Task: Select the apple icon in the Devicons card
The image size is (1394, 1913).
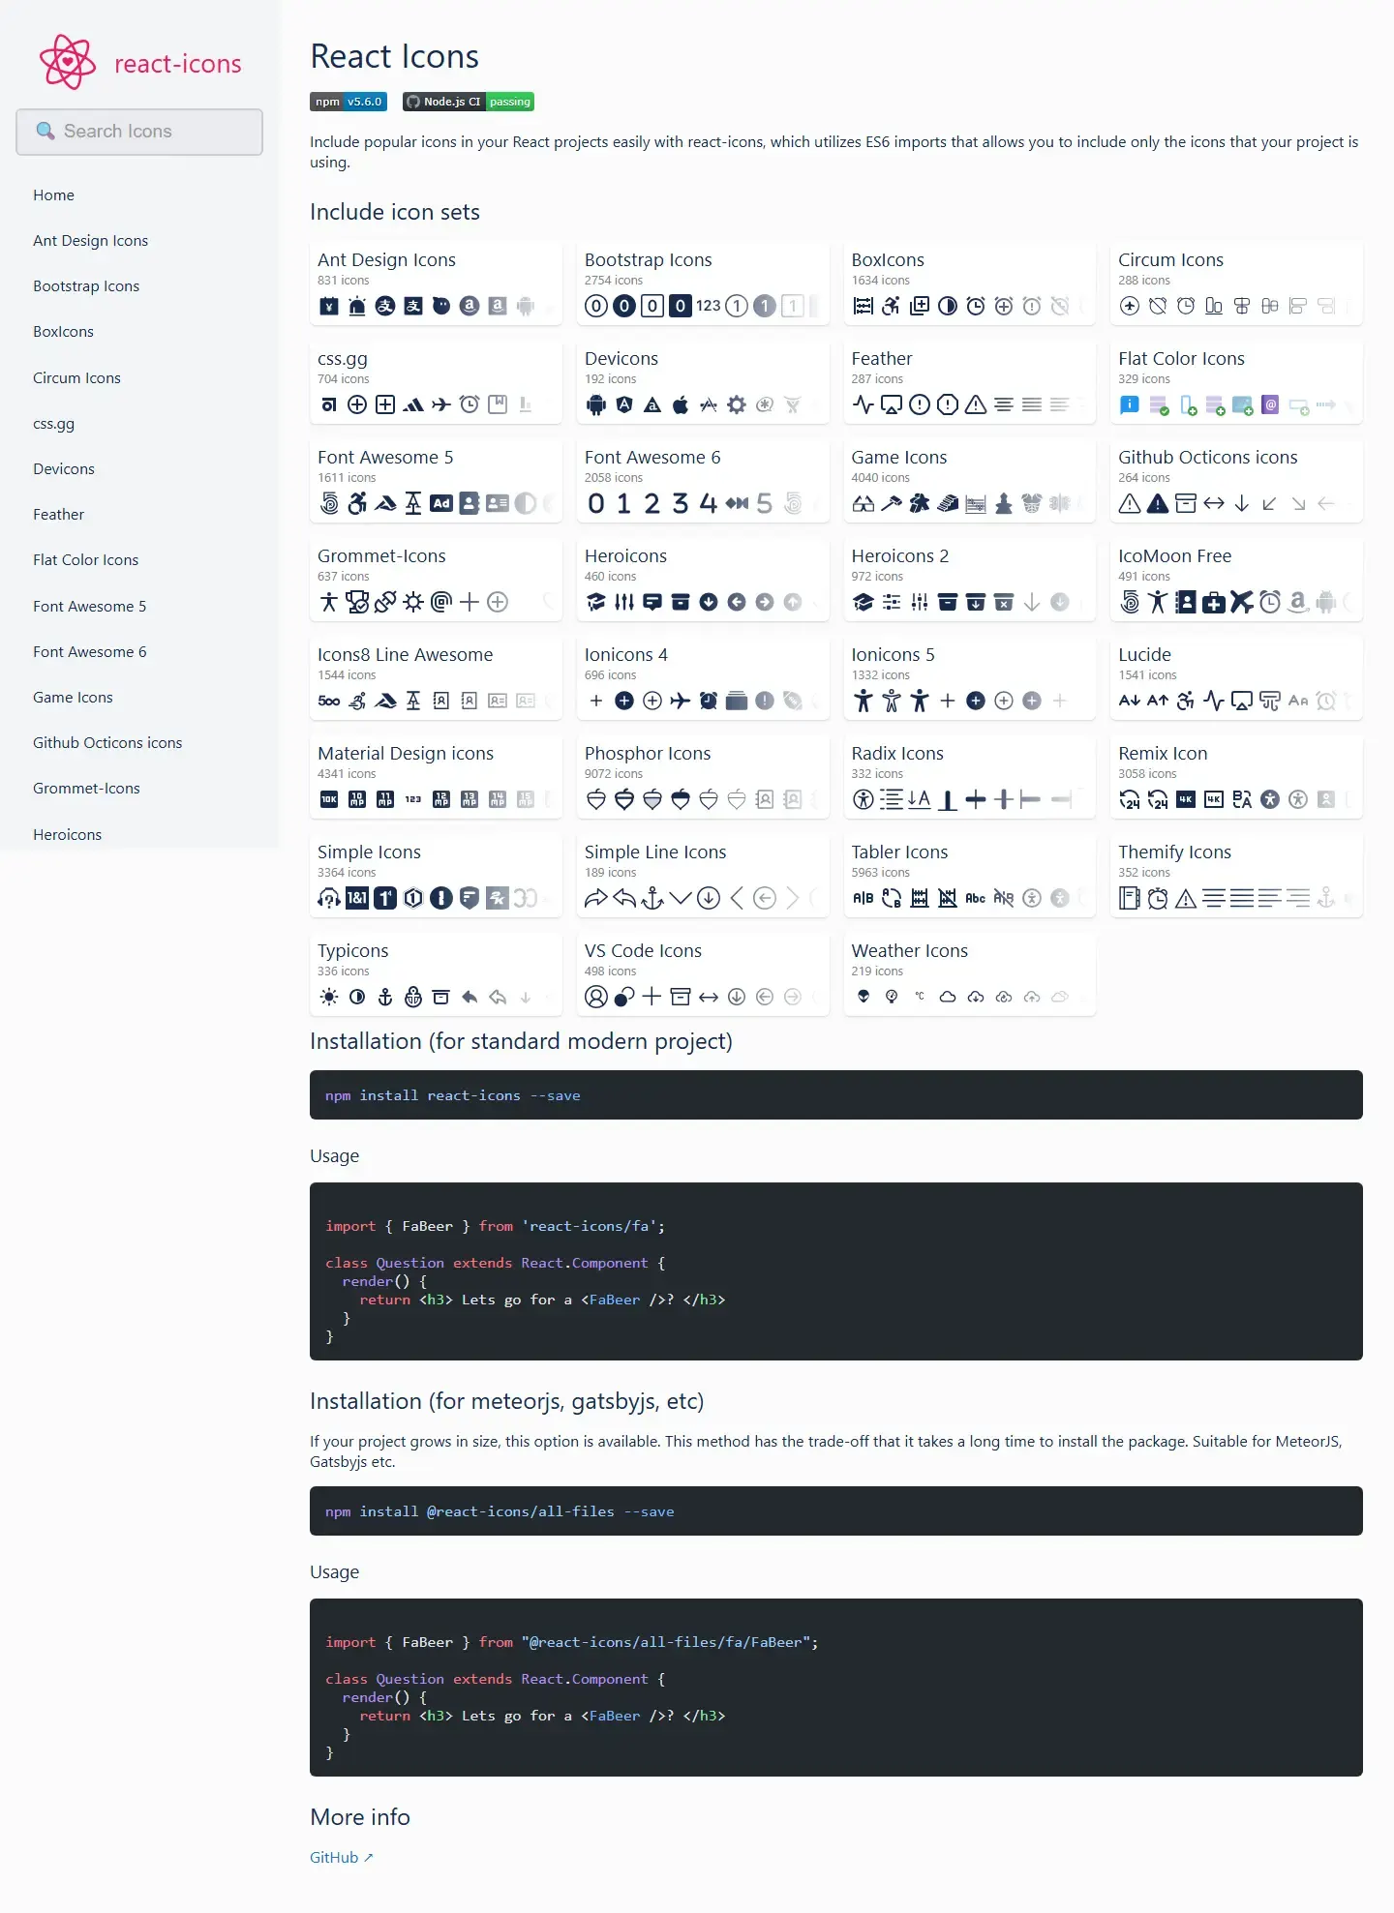Action: click(x=681, y=404)
